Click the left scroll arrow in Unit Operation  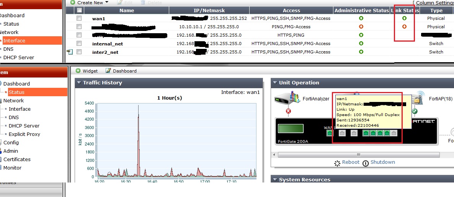point(275,155)
